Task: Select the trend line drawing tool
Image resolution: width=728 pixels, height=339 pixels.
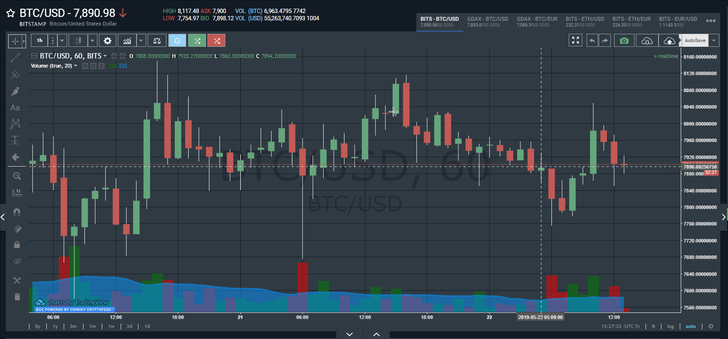Action: pyautogui.click(x=15, y=57)
